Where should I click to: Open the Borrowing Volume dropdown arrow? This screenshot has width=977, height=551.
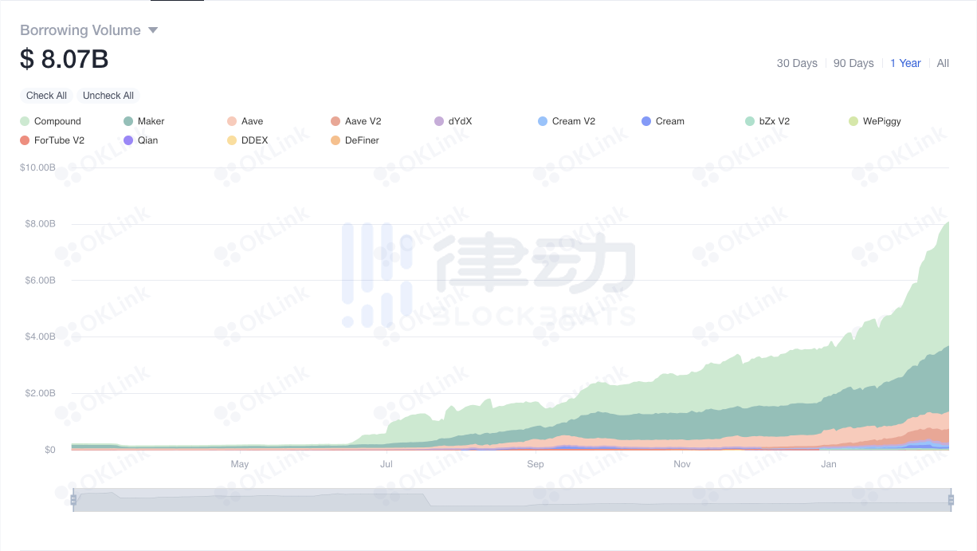tap(153, 30)
